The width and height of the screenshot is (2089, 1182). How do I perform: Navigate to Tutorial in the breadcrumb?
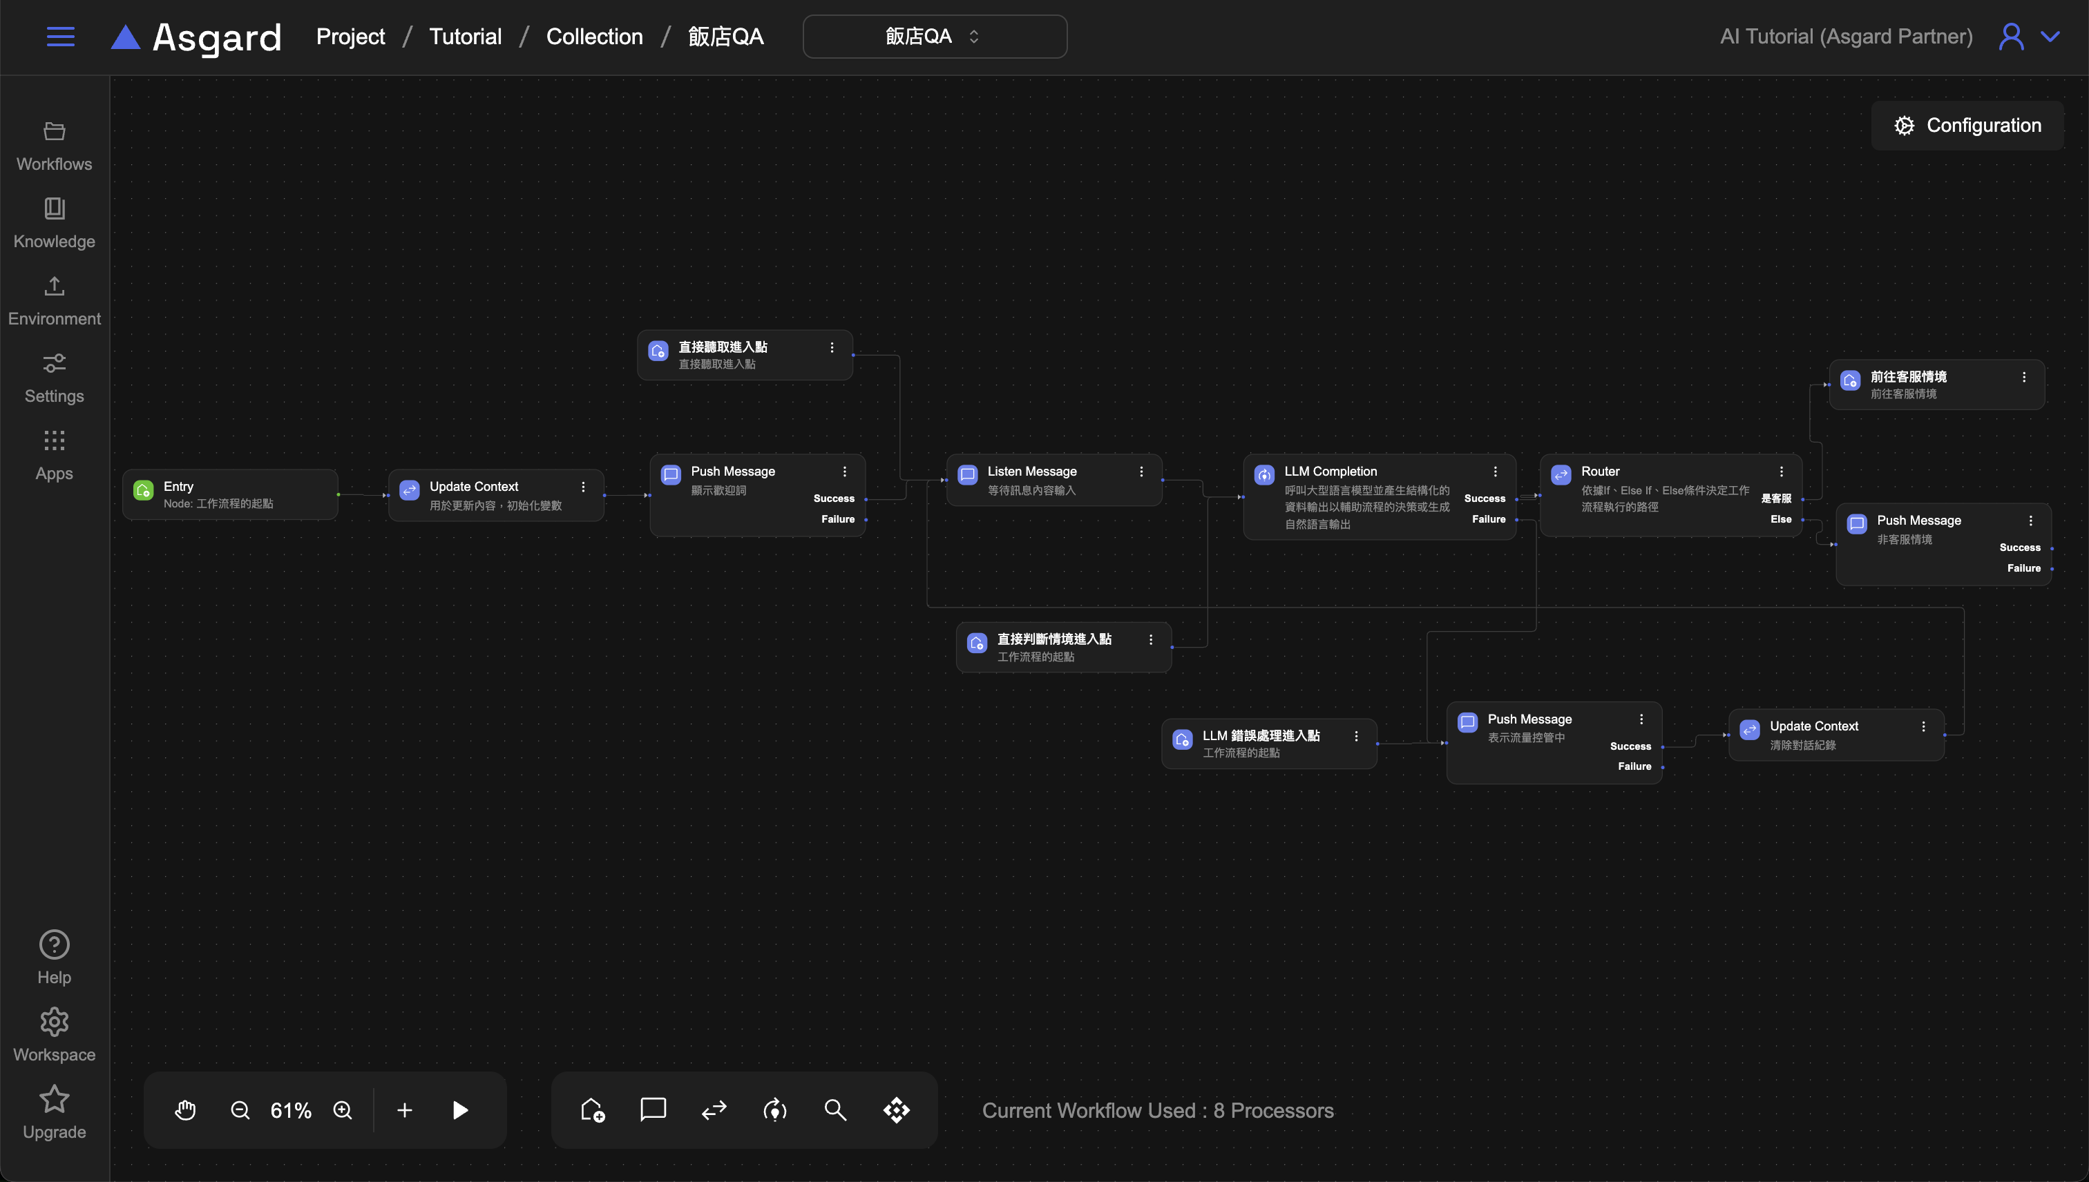(465, 37)
